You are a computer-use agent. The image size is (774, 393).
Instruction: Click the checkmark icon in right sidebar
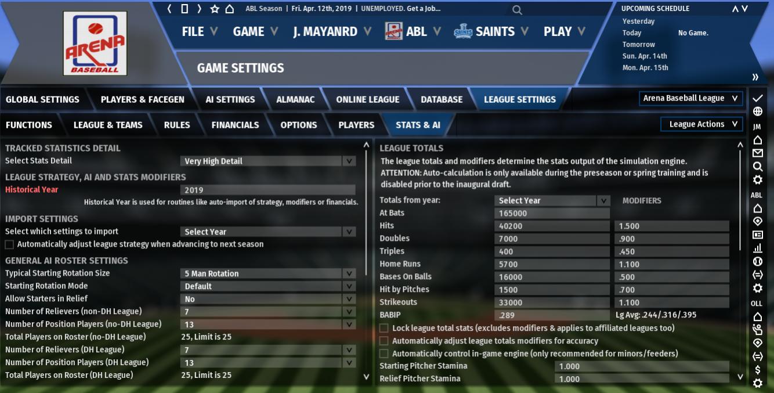(757, 99)
